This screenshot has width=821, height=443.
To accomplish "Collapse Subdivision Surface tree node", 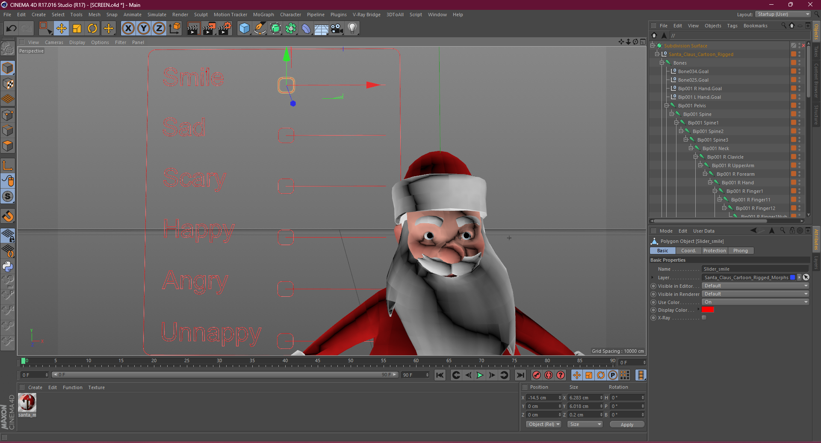I will (x=653, y=45).
